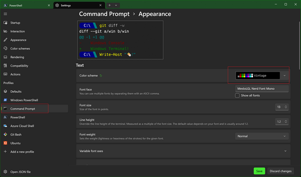Viewport: 301px width, 177px height.
Task: Click the Command Prompt profile icon
Action: coord(5,109)
